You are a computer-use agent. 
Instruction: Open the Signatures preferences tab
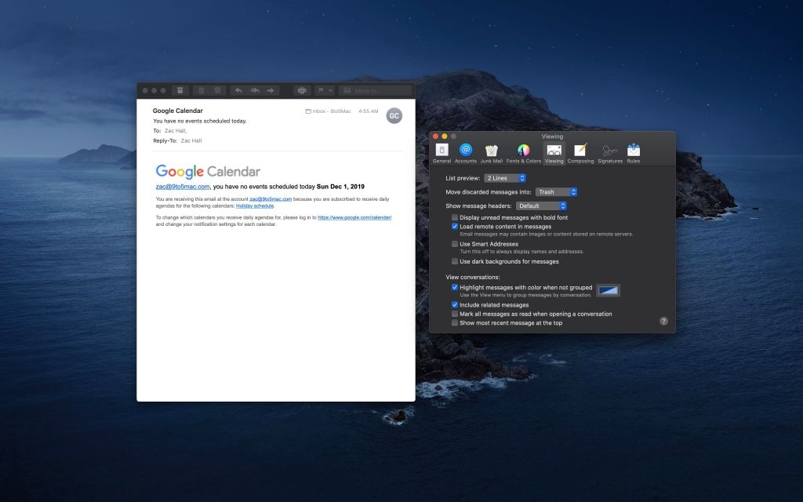pos(610,153)
